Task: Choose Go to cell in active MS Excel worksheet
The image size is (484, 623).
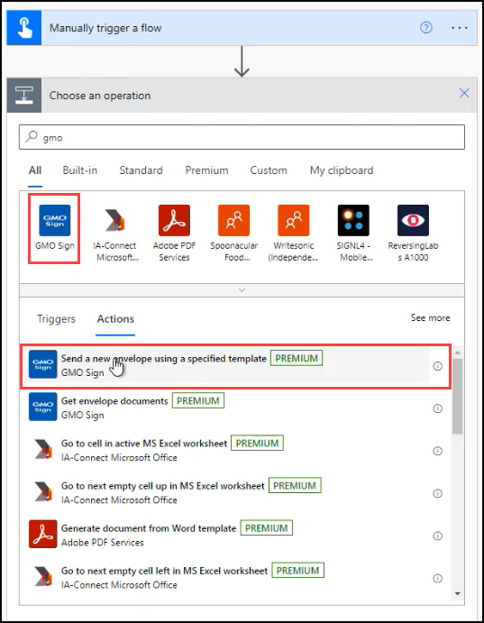Action: click(x=235, y=450)
